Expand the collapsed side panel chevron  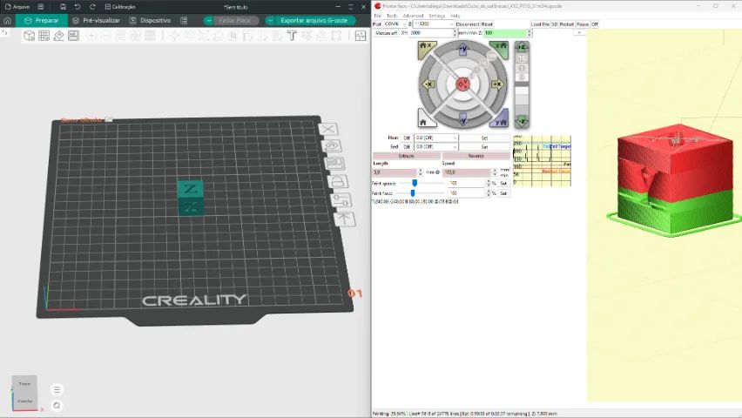point(4,33)
